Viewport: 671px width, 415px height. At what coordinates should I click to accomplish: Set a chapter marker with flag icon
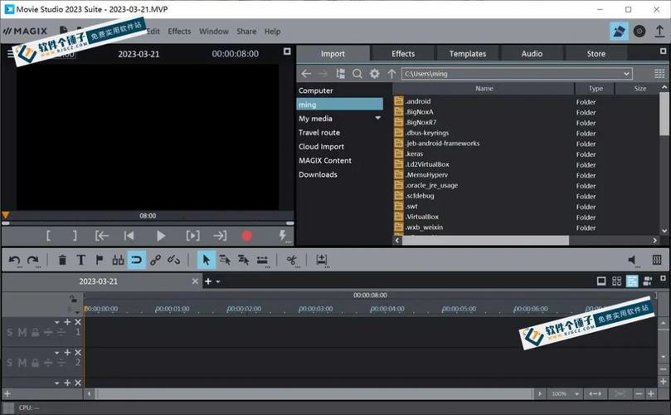[x=100, y=260]
